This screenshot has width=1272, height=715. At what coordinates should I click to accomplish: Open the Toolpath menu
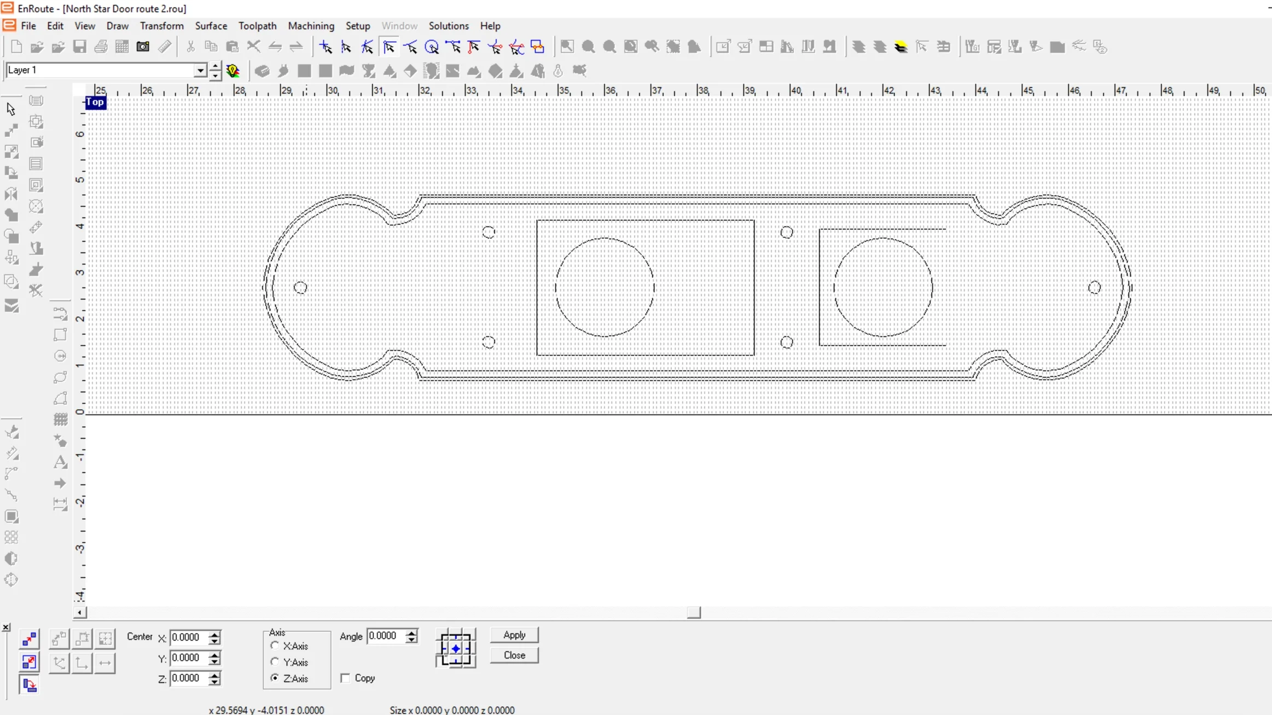point(257,26)
